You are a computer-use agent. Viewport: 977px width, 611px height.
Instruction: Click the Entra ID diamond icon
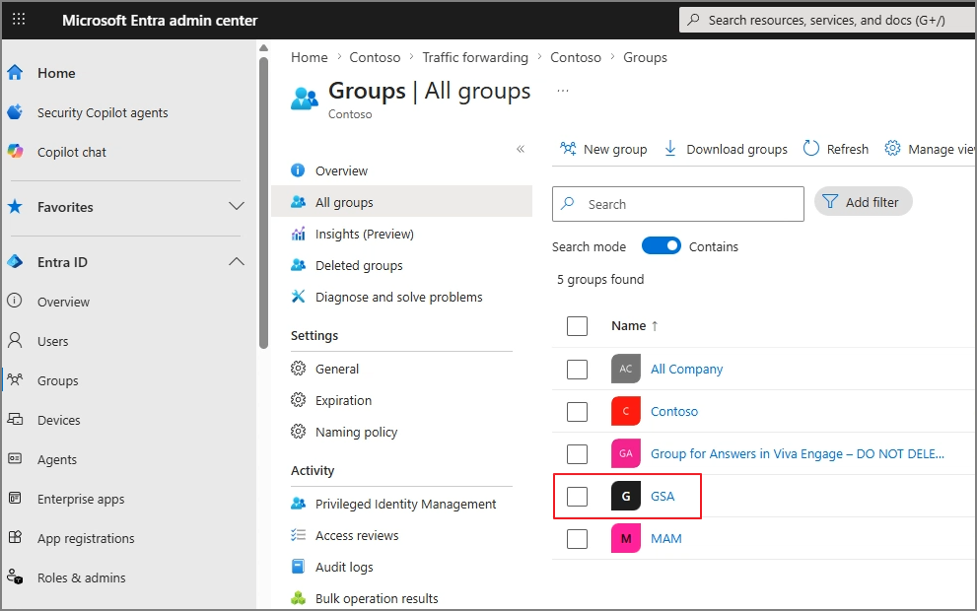click(x=15, y=261)
